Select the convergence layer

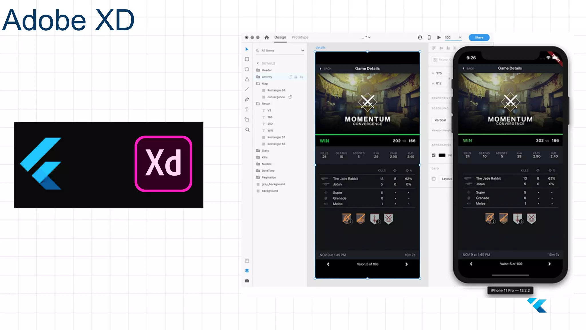(276, 97)
